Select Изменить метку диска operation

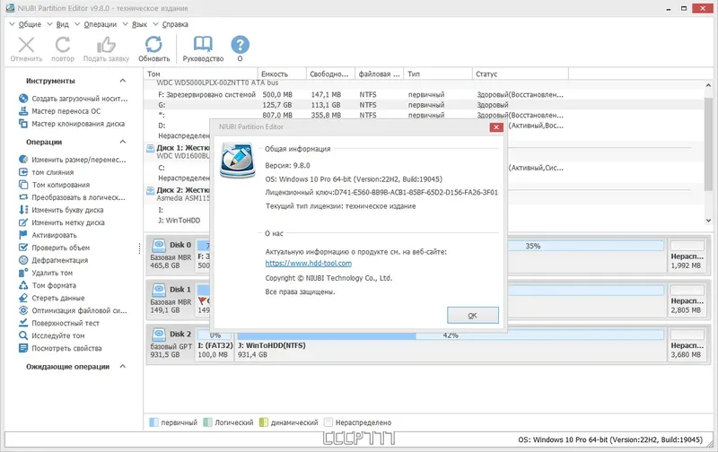[x=61, y=222]
